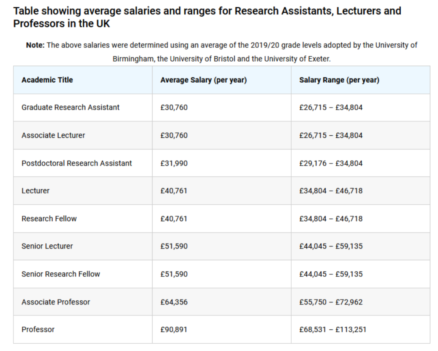
Task: Click the "Academic Title" column header
Action: (47, 80)
